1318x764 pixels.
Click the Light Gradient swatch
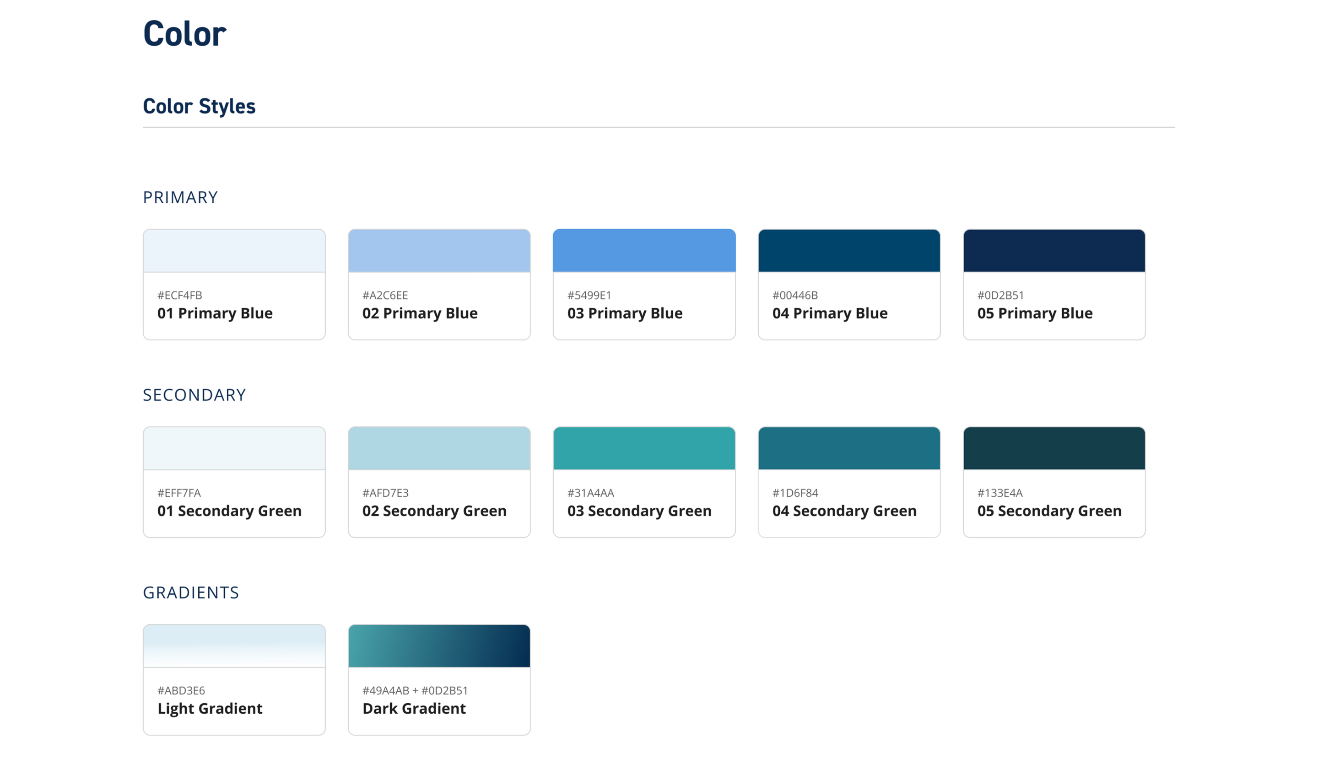pyautogui.click(x=234, y=646)
